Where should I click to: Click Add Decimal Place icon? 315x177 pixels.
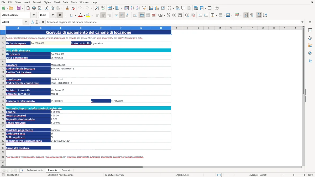point(187,15)
